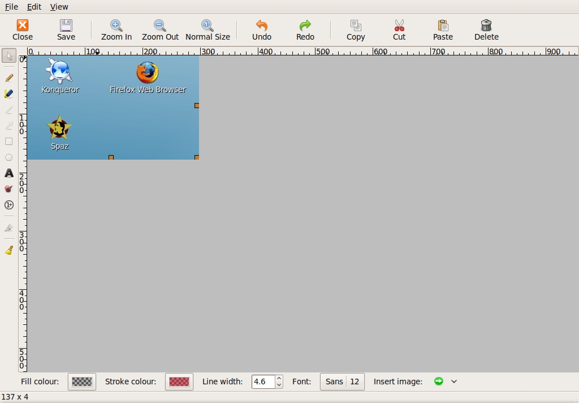The height and width of the screenshot is (403, 579).
Task: Click the Close toolbar button
Action: 23,30
